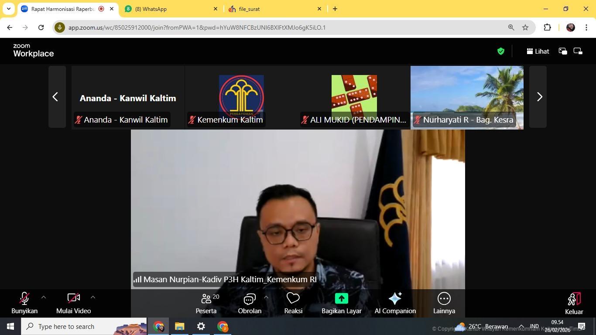The width and height of the screenshot is (596, 335).
Task: Start screen sharing with Bagikan Layar
Action: (x=341, y=303)
